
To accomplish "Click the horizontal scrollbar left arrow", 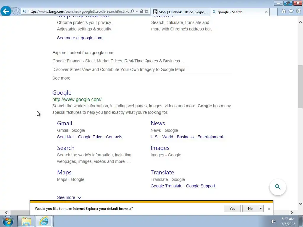I will pos(7,213).
